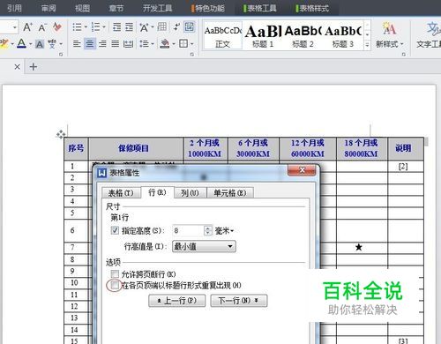Apply 标题 1 style
This screenshot has width=441, height=344.
click(263, 35)
